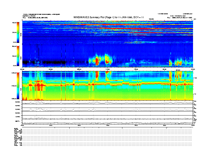Click the 30.00 label on RAD1 scale
The height and width of the screenshot is (161, 208).
click(x=14, y=56)
